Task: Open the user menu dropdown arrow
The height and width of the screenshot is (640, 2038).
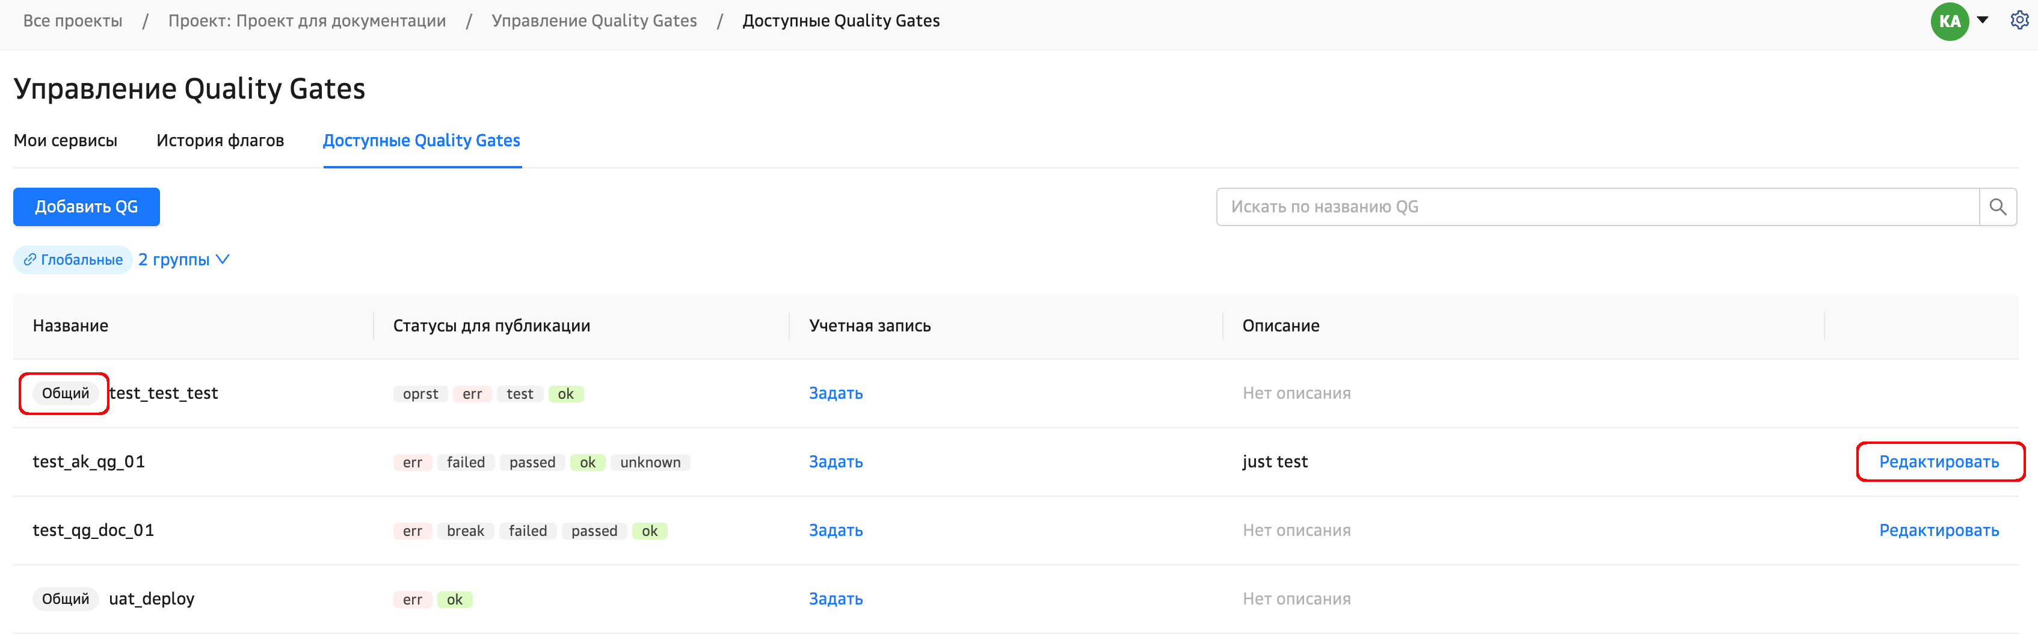Action: point(1983,20)
